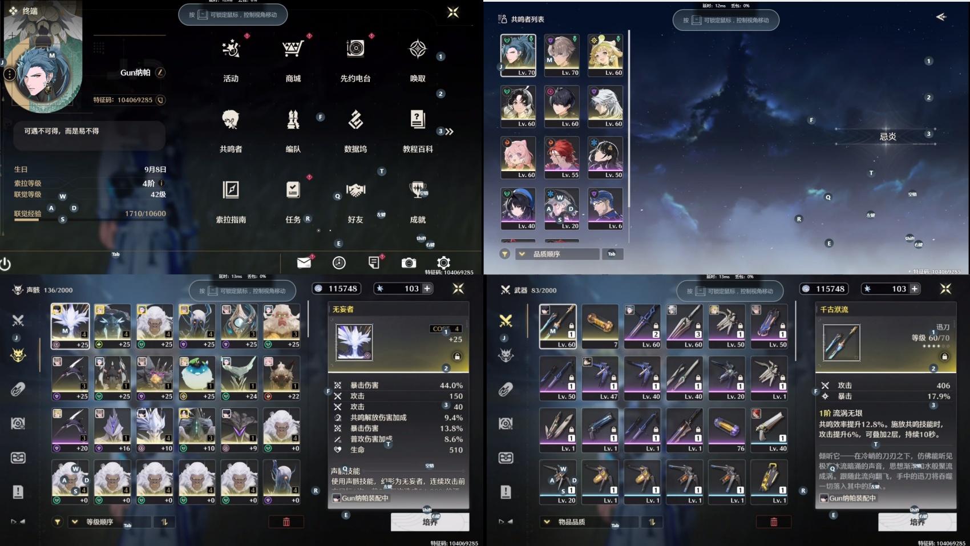The image size is (970, 546).
Task: Click the signature text 可遇不可得，而是易不得
Action: click(x=62, y=131)
